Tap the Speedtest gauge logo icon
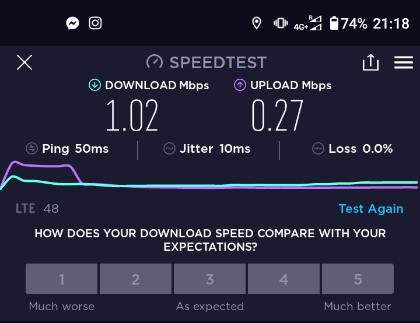Image resolution: width=420 pixels, height=323 pixels. (x=155, y=62)
